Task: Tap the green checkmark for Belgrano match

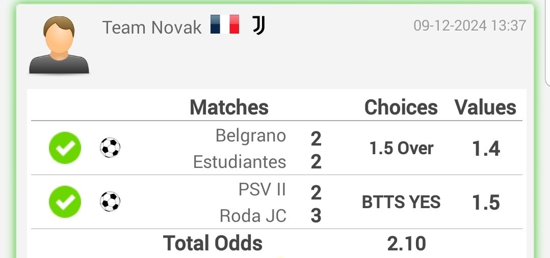Action: click(65, 148)
